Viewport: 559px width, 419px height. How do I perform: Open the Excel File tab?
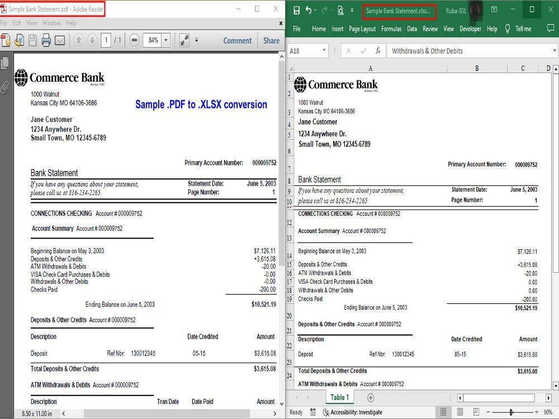click(x=297, y=29)
